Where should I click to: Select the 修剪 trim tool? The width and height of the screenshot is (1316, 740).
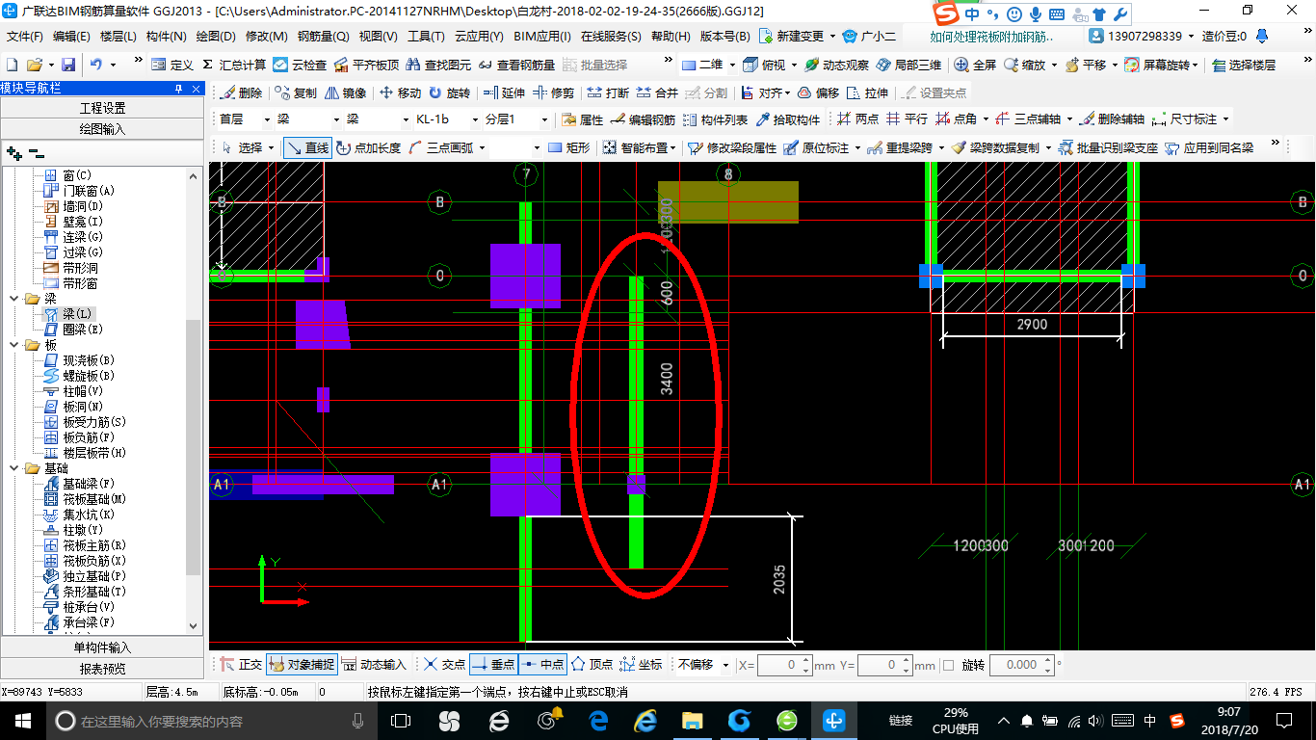[554, 93]
